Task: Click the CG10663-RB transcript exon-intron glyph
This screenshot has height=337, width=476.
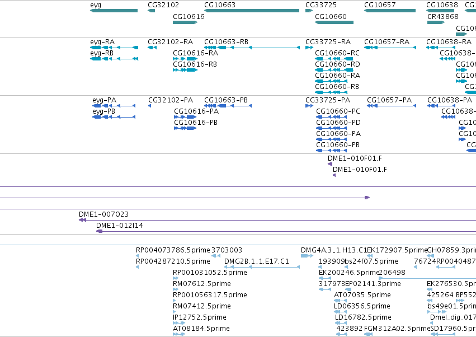Action: coord(252,48)
